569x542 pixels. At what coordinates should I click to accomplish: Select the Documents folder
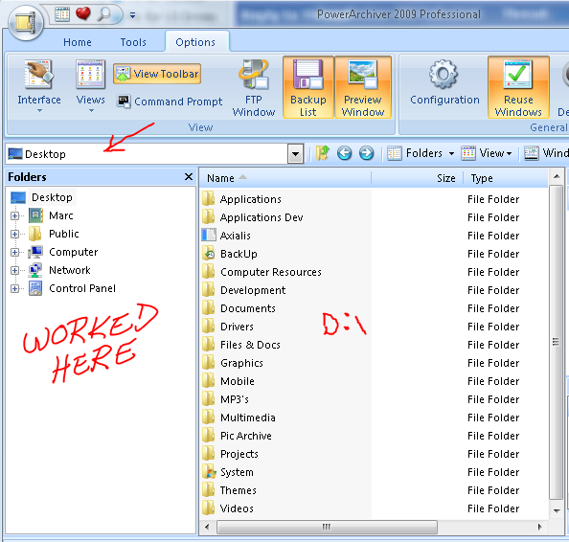point(248,308)
